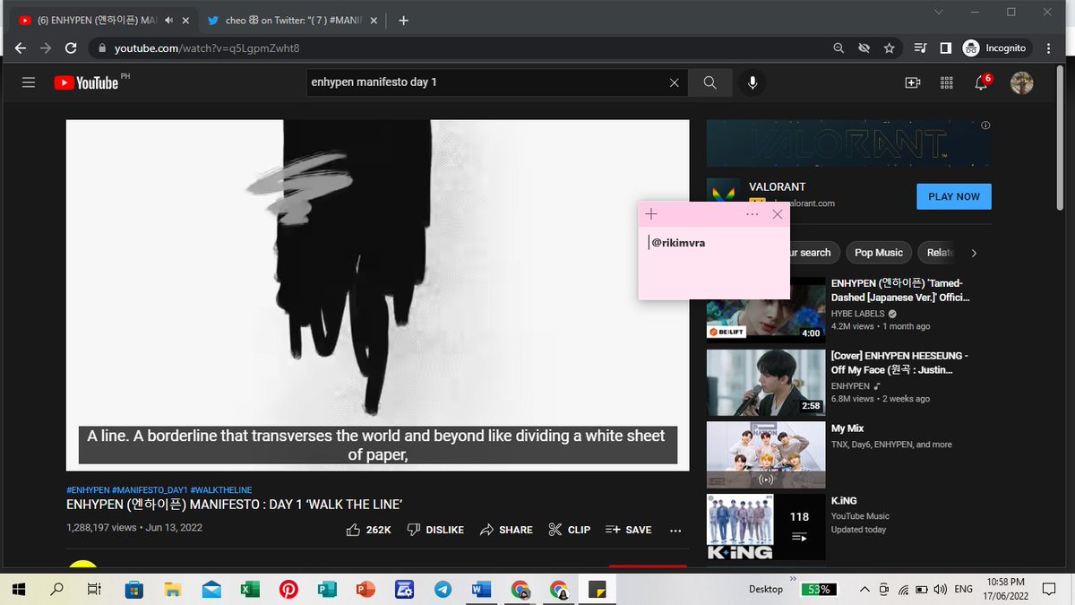The image size is (1075, 605).
Task: Open the YouTube apps grid
Action: [x=946, y=82]
